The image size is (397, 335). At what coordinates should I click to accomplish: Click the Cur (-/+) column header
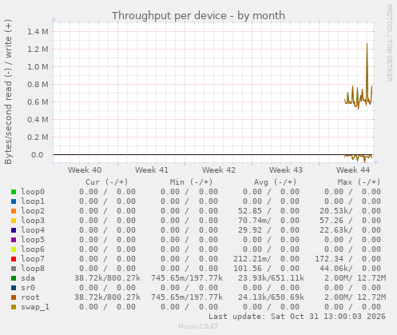[107, 182]
